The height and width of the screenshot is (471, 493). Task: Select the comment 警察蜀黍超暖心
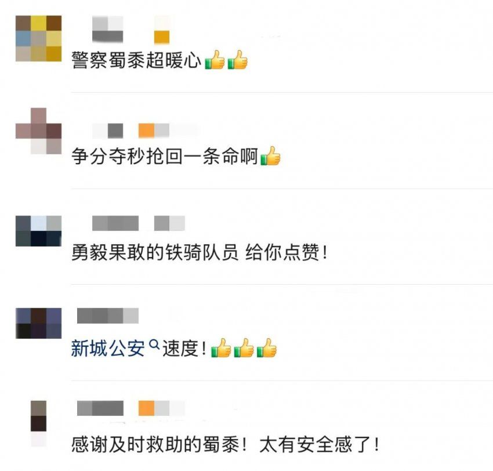click(x=136, y=60)
